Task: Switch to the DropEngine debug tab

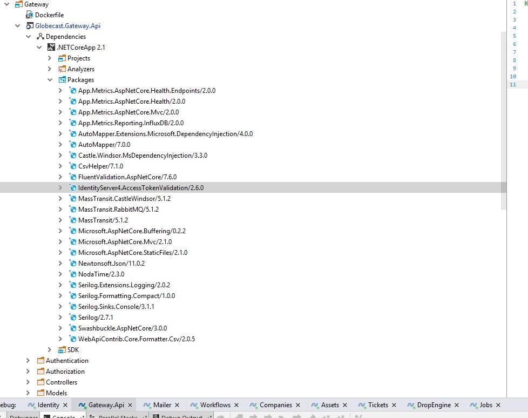Action: [x=434, y=405]
